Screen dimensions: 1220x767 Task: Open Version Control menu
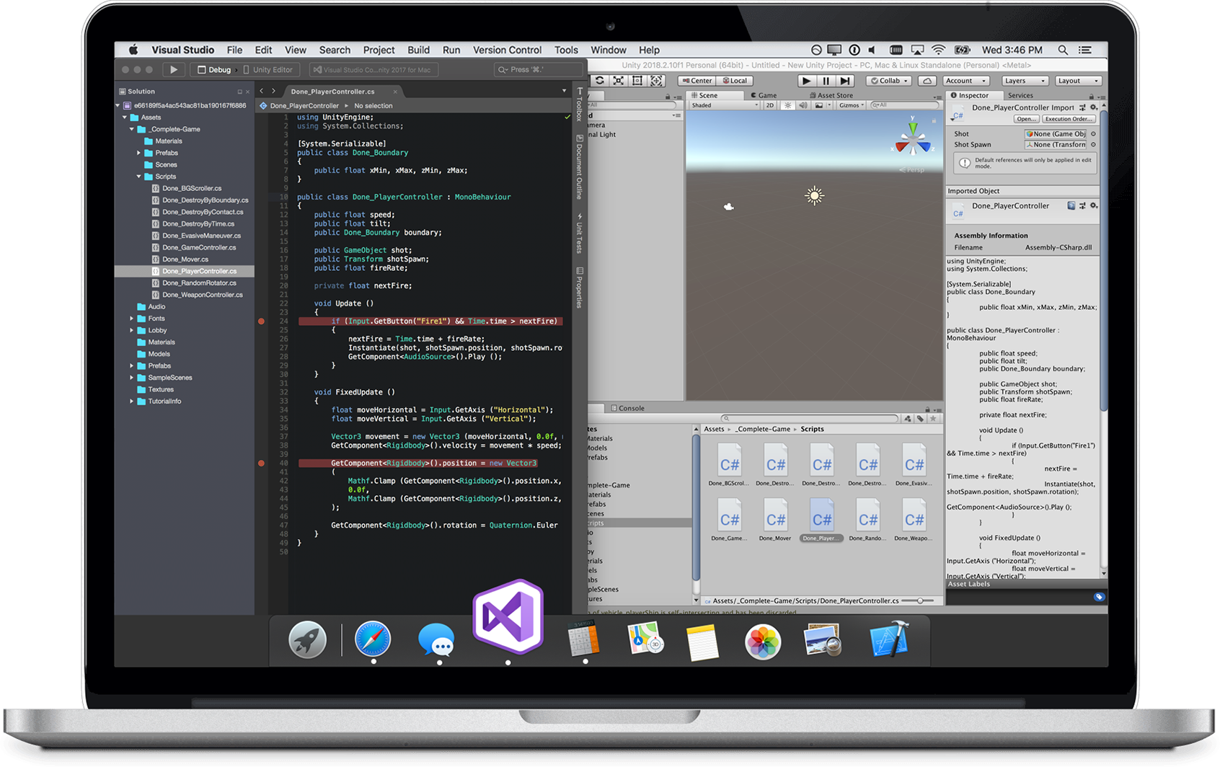click(507, 50)
